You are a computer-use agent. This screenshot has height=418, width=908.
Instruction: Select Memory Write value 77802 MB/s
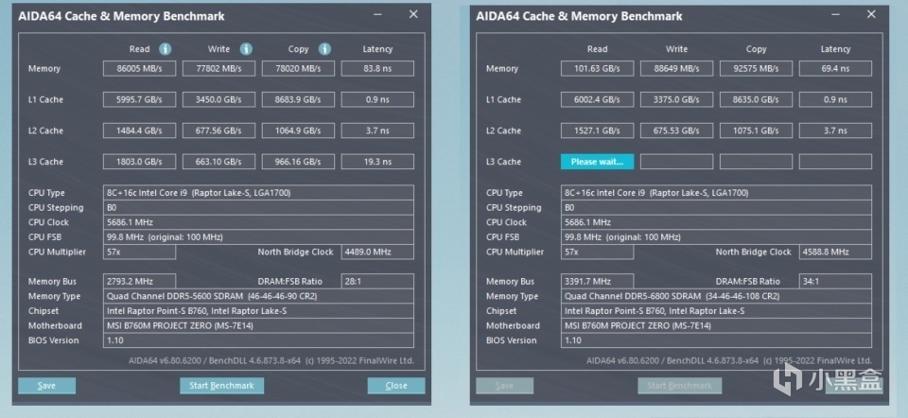218,68
